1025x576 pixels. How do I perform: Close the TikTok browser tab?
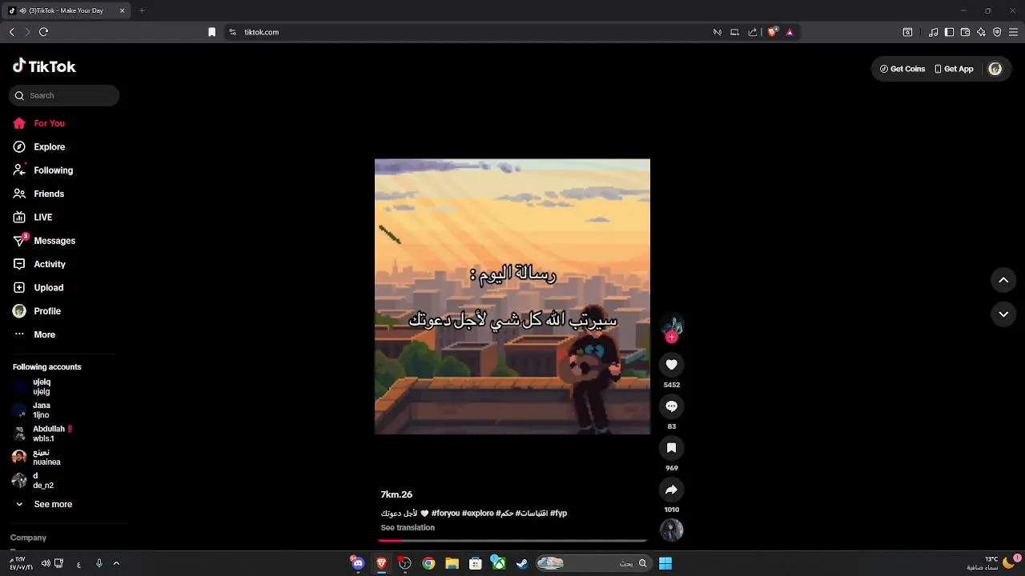coord(122,10)
